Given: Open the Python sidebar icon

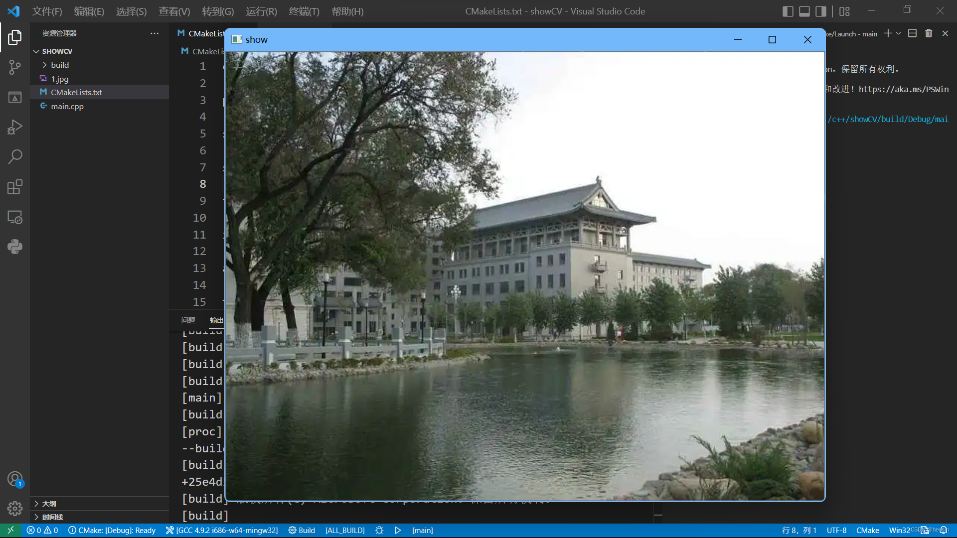Looking at the screenshot, I should click(x=15, y=247).
